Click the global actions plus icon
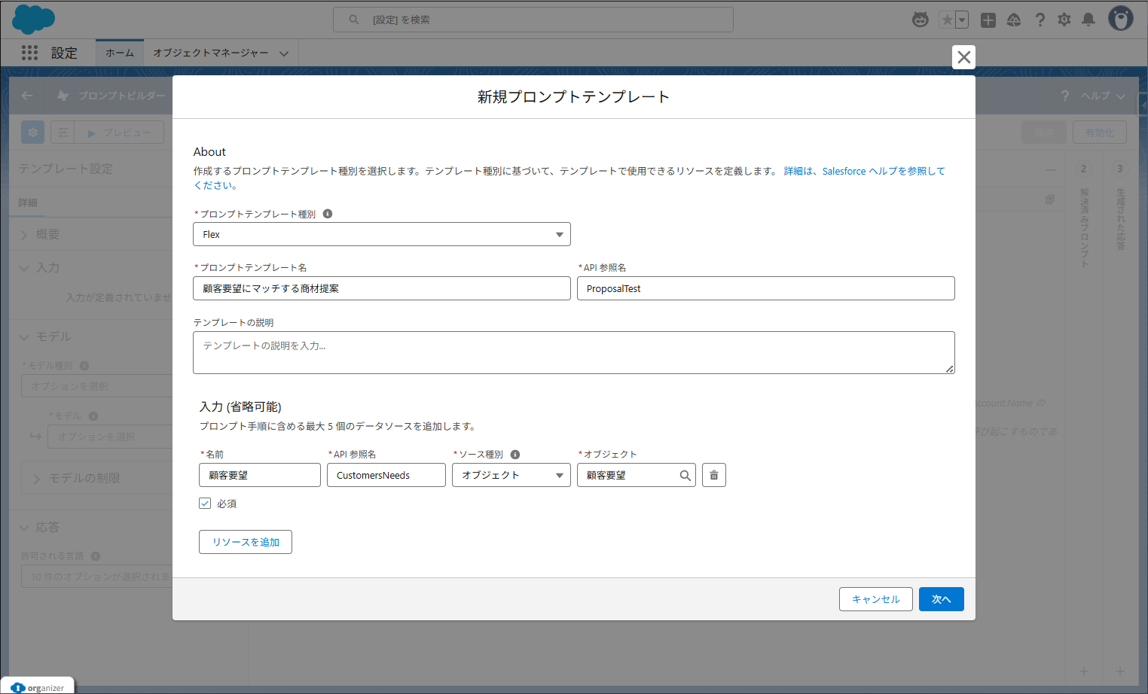 [988, 20]
